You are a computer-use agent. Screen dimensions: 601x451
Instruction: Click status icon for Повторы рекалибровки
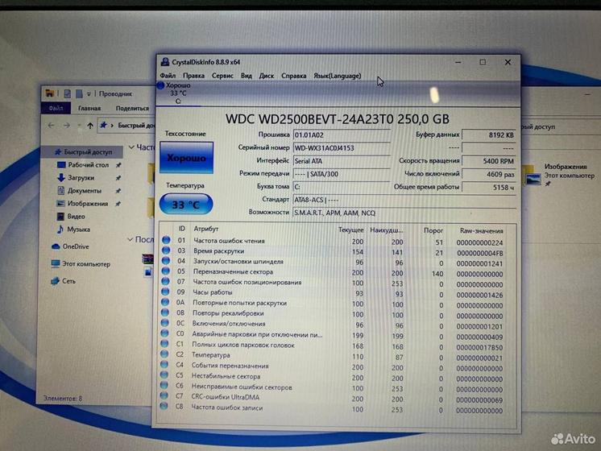[165, 312]
